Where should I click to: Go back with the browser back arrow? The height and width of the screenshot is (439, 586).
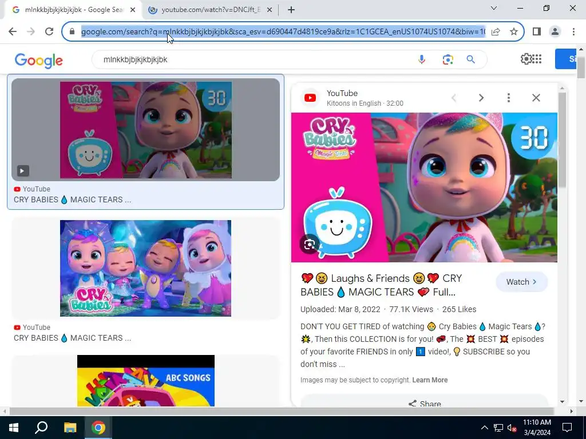click(x=13, y=31)
